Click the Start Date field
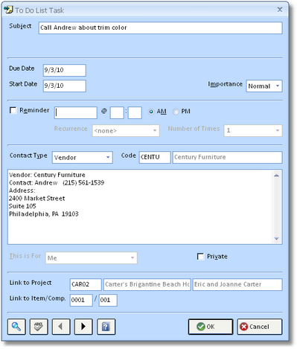297x349 pixels. pyautogui.click(x=65, y=86)
